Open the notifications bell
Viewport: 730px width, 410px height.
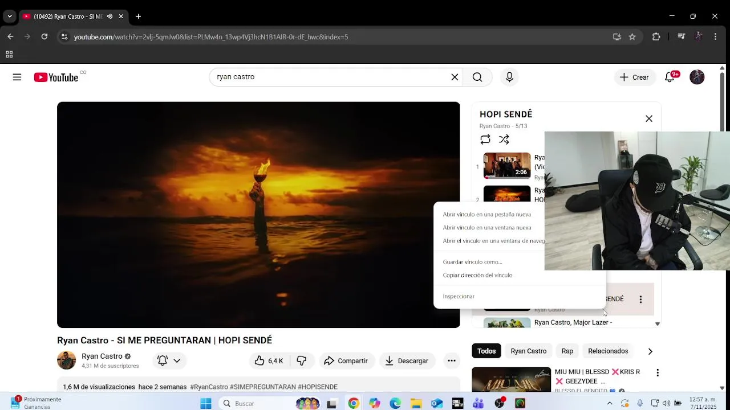(670, 77)
